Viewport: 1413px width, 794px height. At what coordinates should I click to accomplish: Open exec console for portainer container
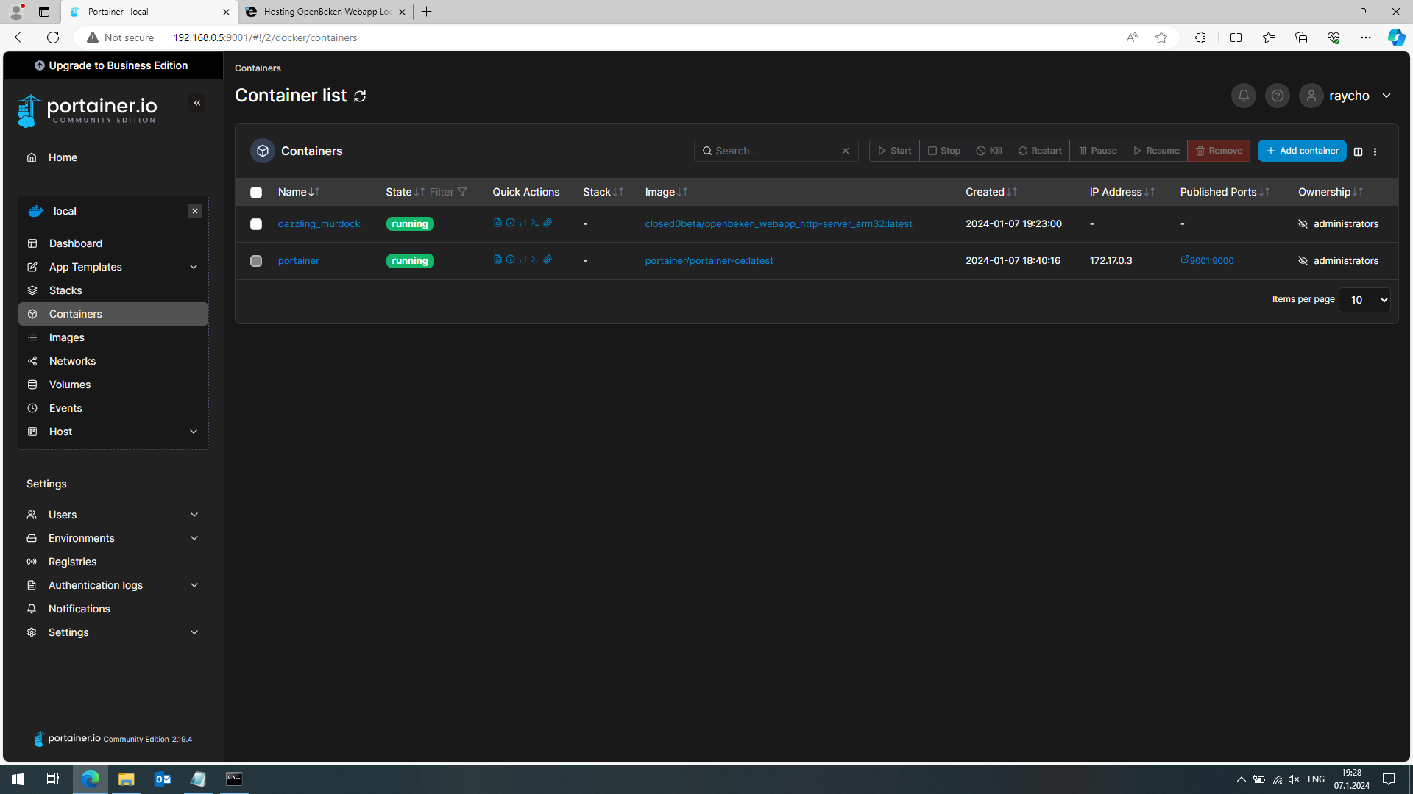[x=535, y=260]
